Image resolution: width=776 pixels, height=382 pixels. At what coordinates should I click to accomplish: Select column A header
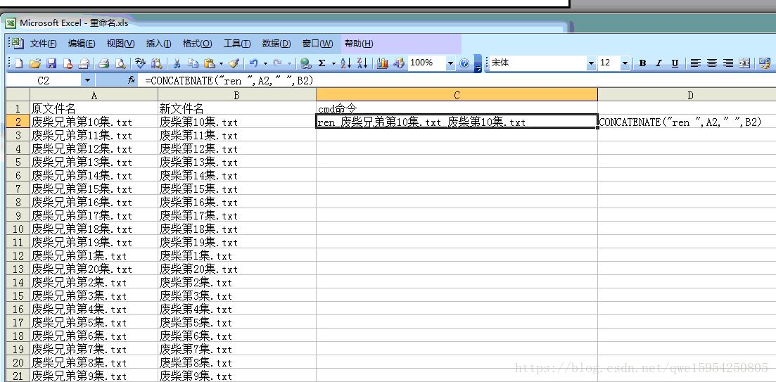(x=94, y=95)
